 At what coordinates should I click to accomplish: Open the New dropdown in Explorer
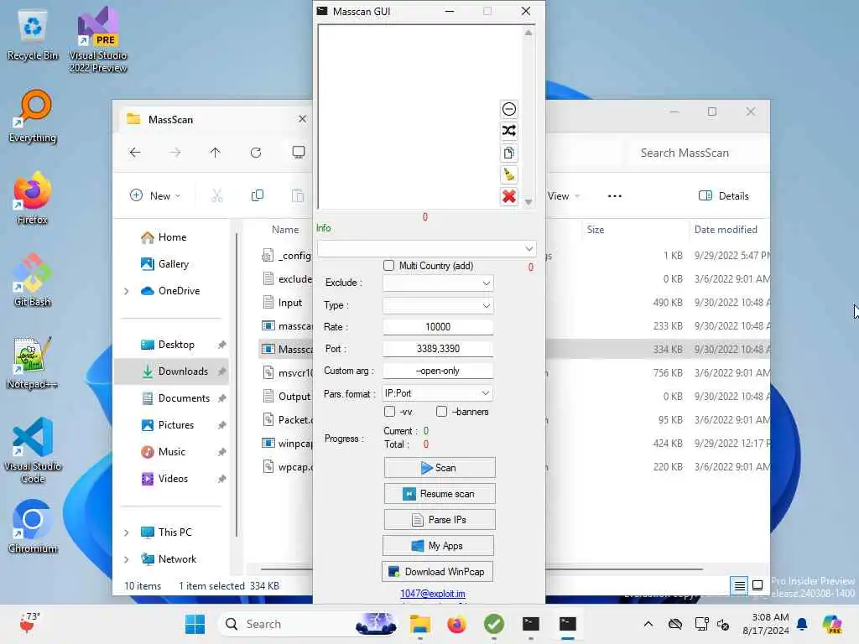coord(155,195)
